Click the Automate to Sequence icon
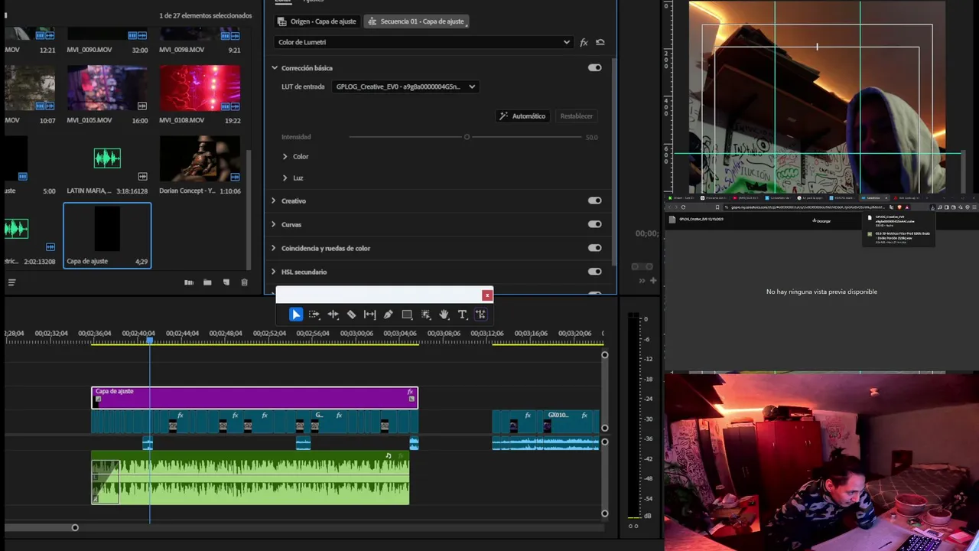Image resolution: width=979 pixels, height=551 pixels. (189, 282)
